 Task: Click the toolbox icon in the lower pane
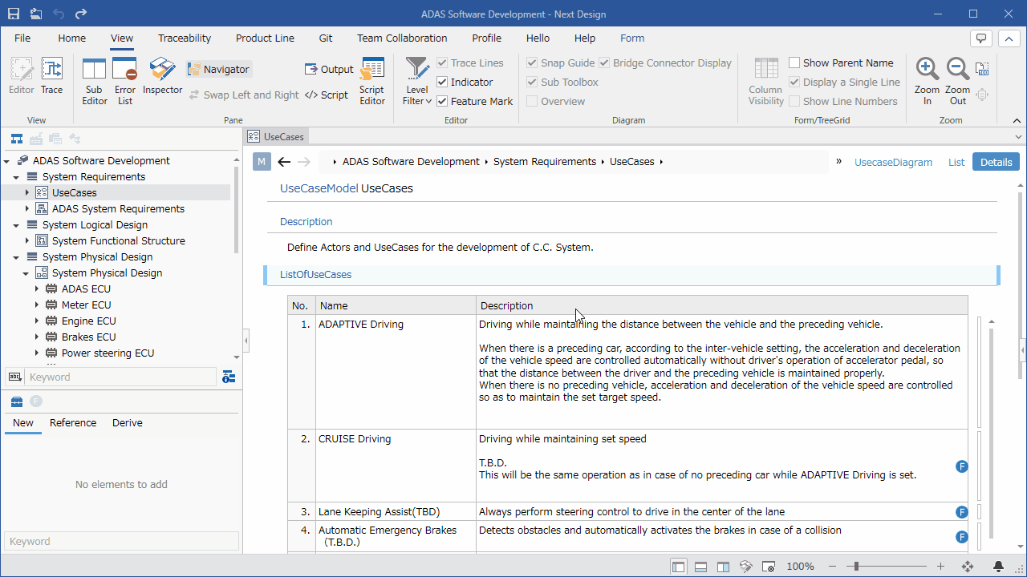pos(16,401)
